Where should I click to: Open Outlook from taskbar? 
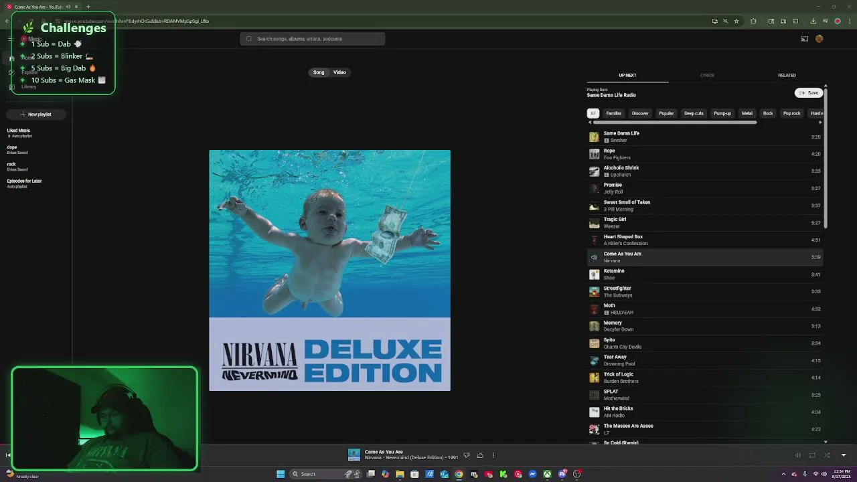pos(444,474)
